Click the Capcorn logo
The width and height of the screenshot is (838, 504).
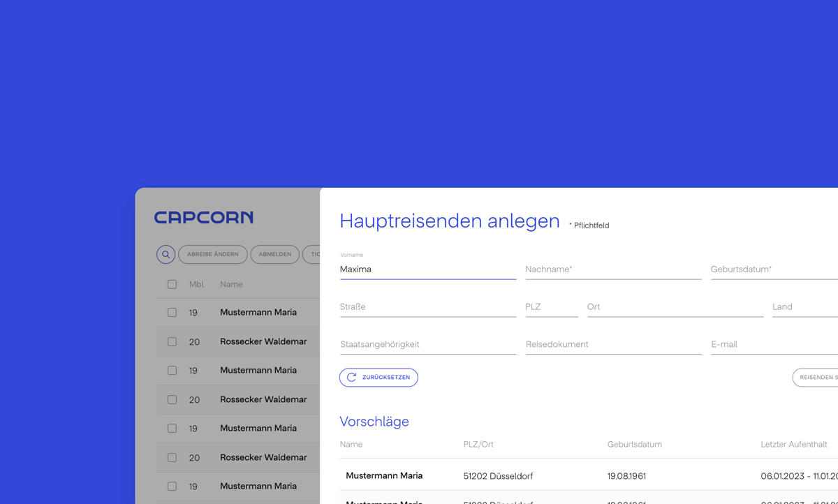(x=204, y=218)
